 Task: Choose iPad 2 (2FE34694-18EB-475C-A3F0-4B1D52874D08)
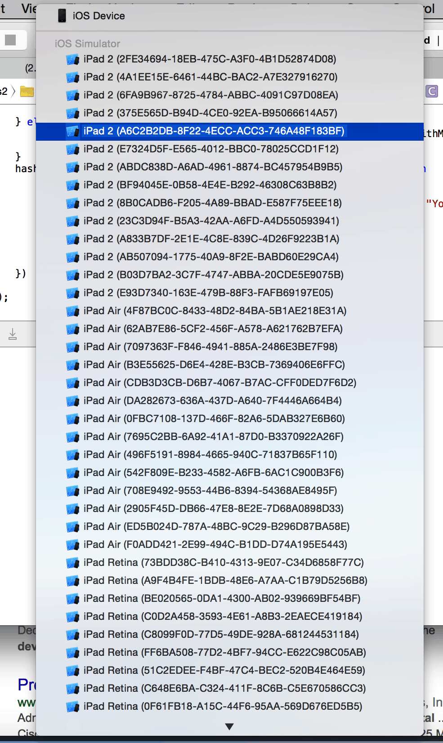pos(230,59)
